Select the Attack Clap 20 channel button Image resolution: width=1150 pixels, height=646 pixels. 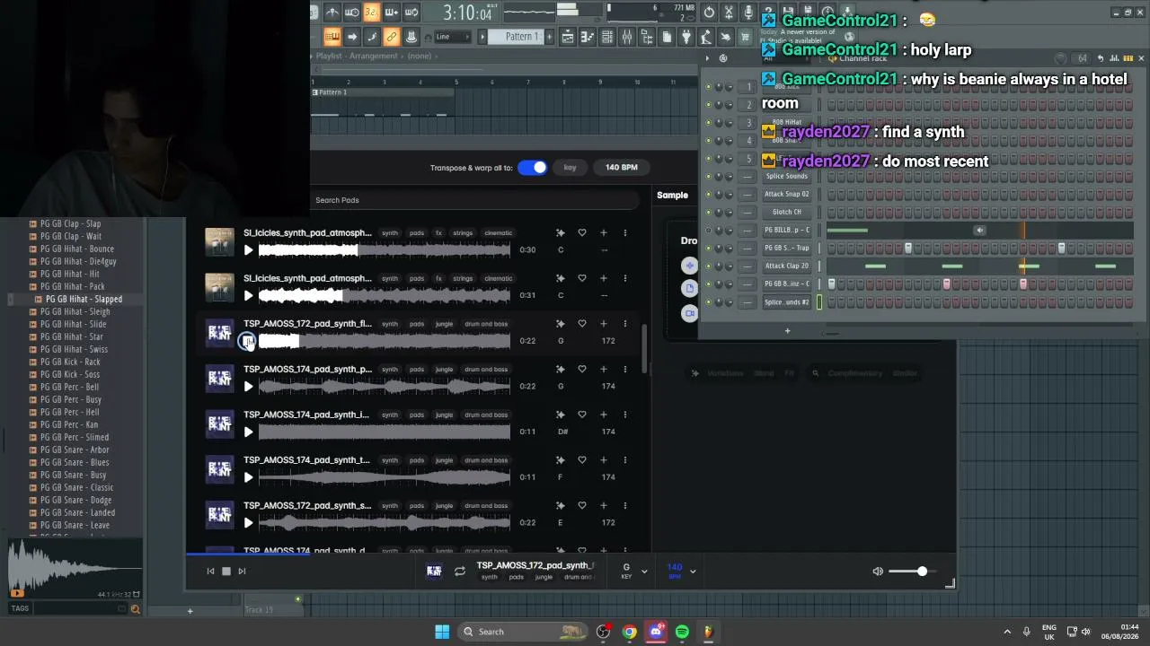787,266
